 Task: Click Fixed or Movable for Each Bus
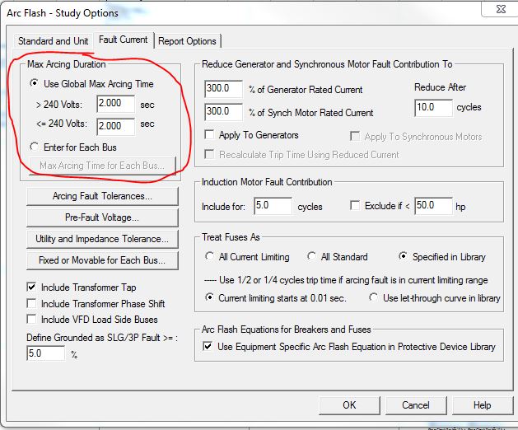[101, 260]
